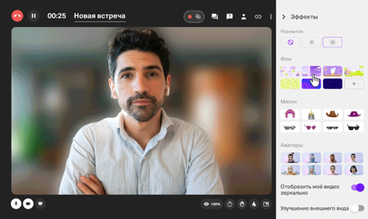End the call with the red hang-up button
The height and width of the screenshot is (219, 368).
(17, 16)
